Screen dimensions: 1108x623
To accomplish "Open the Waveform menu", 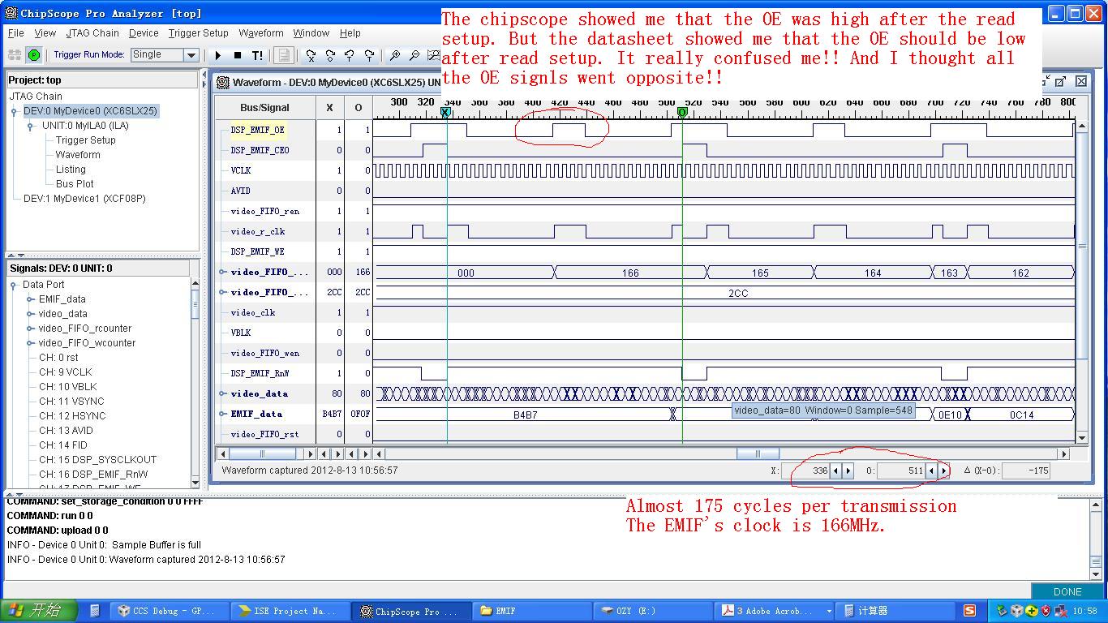I will 261,33.
